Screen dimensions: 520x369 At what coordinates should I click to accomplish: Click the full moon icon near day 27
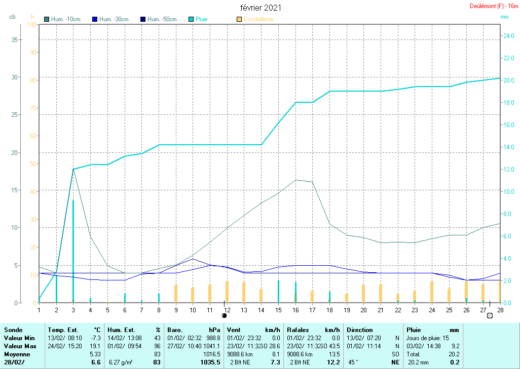tap(490, 316)
